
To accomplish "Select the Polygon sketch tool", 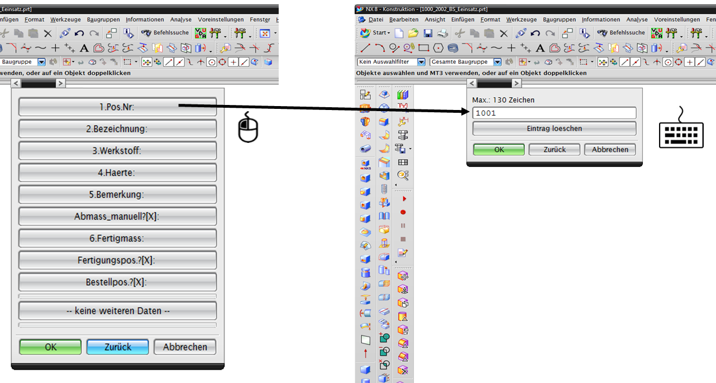I will [x=438, y=48].
